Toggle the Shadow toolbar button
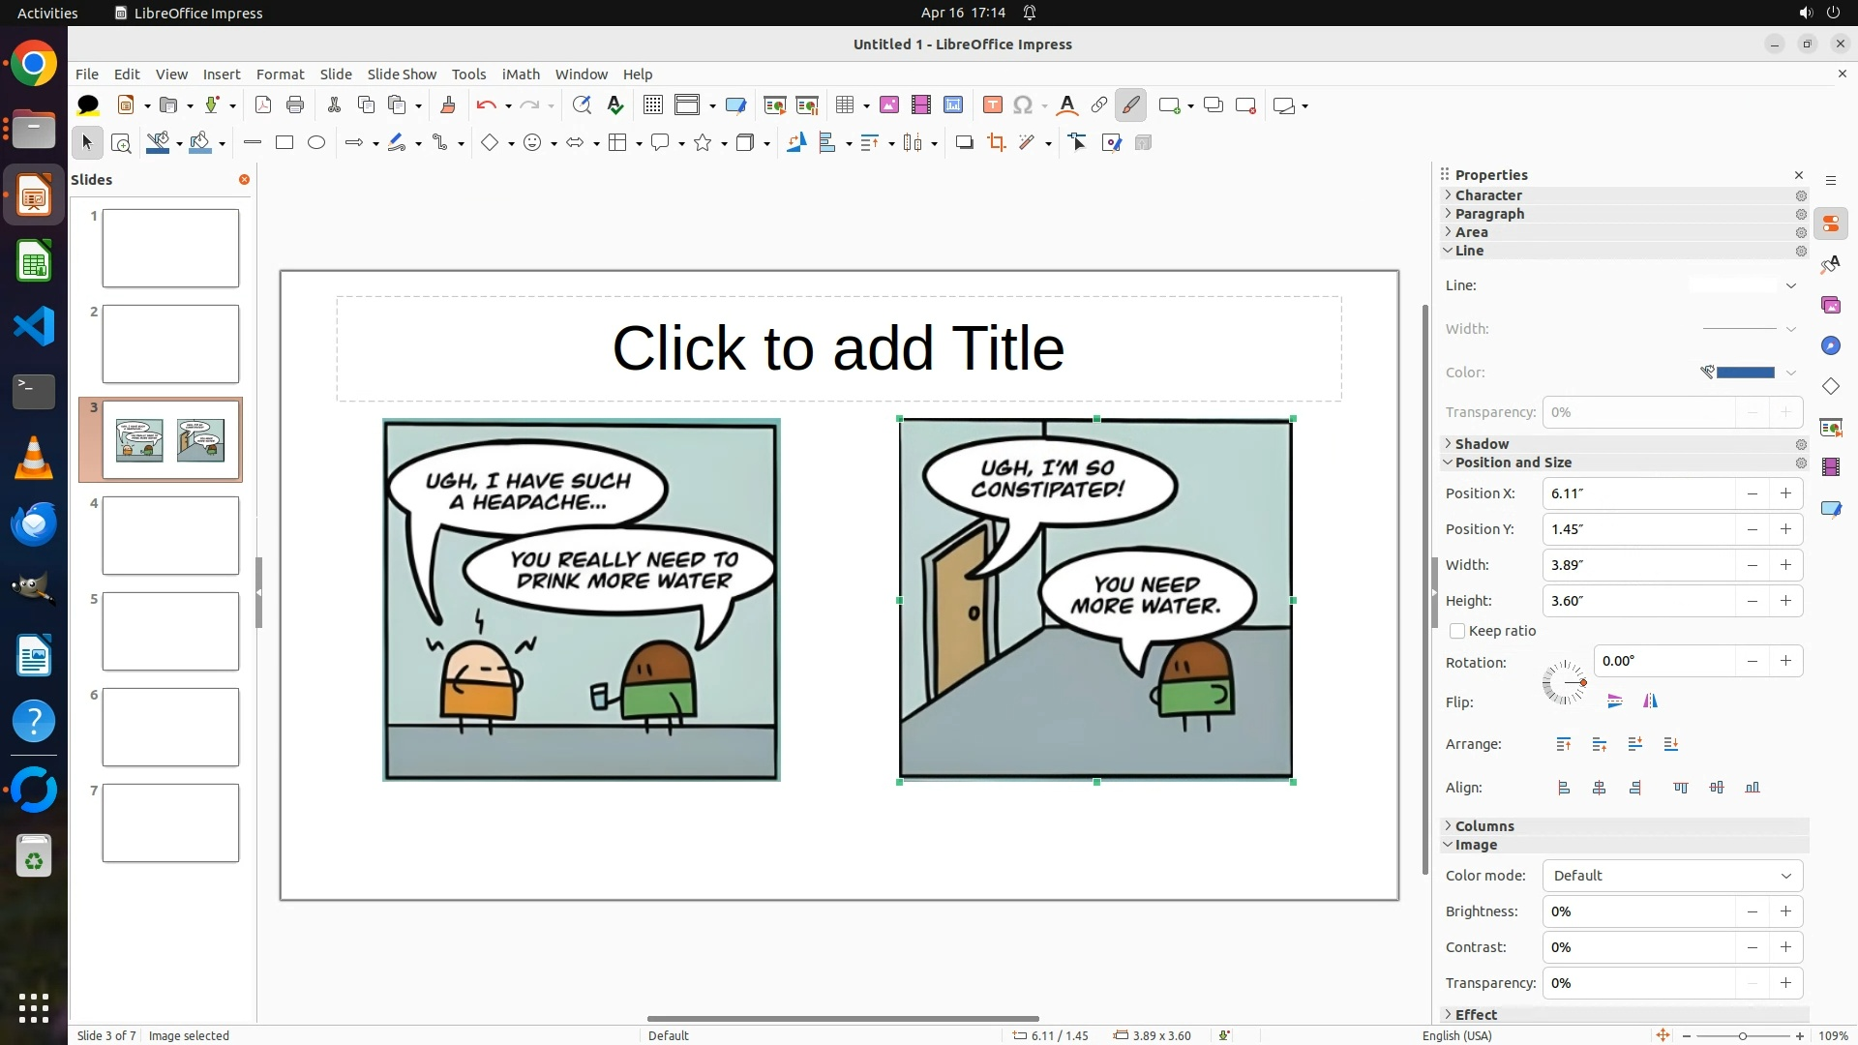The height and width of the screenshot is (1045, 1858). point(964,143)
